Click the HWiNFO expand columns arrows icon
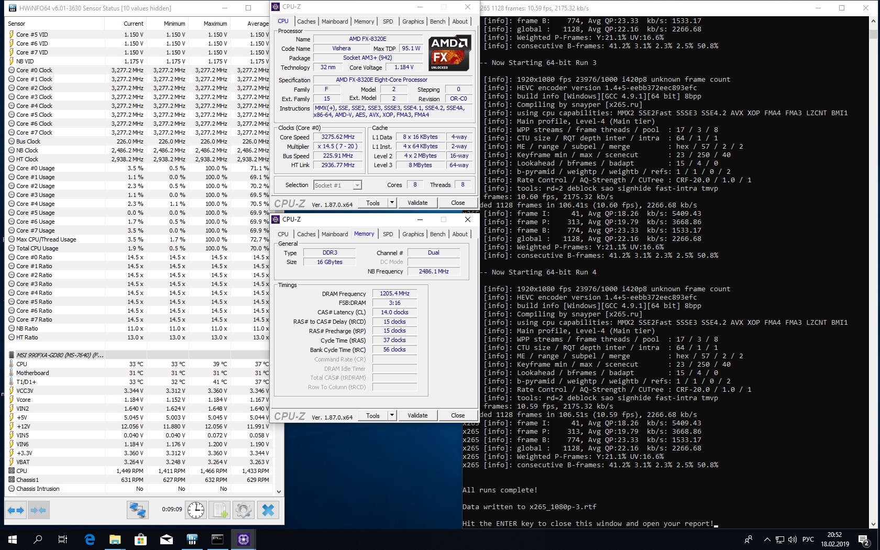The width and height of the screenshot is (880, 550). [16, 510]
